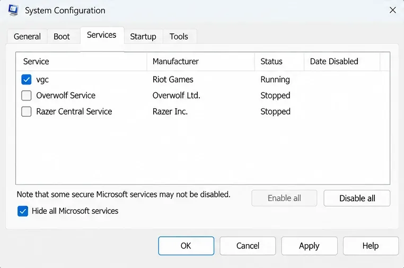The image size is (404, 268).
Task: Select the Overwolf Service row name
Action: click(x=66, y=96)
